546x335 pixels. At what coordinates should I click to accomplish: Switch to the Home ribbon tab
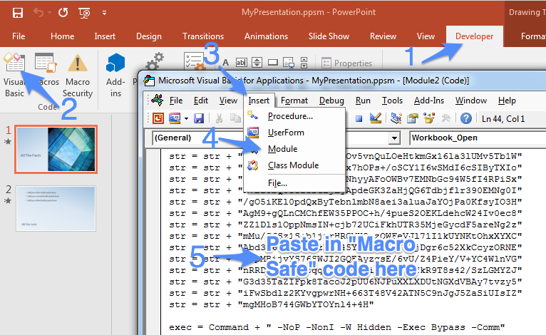point(62,36)
